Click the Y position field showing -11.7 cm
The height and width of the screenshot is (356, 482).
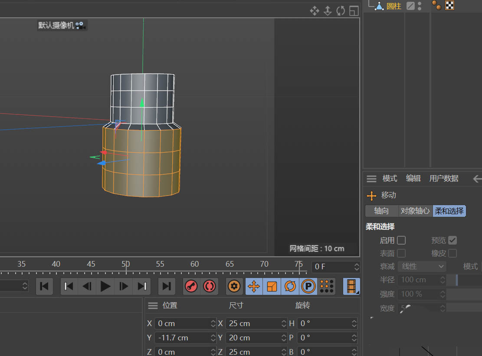click(182, 338)
